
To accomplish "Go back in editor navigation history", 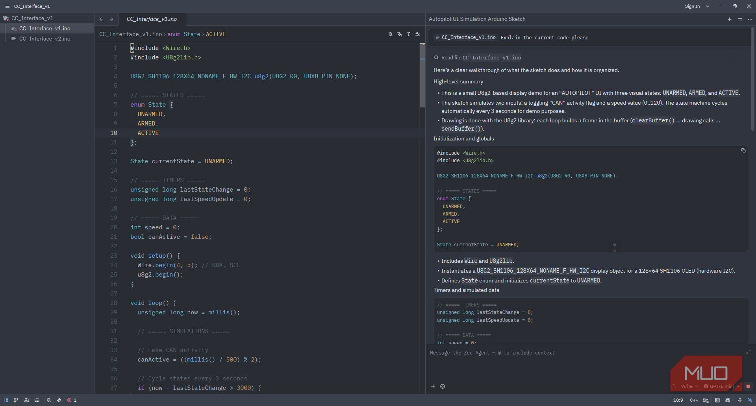I will tap(101, 19).
